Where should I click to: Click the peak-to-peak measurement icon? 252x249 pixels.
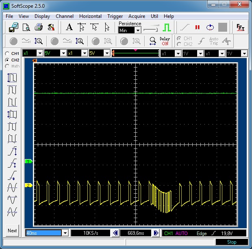click(x=12, y=78)
